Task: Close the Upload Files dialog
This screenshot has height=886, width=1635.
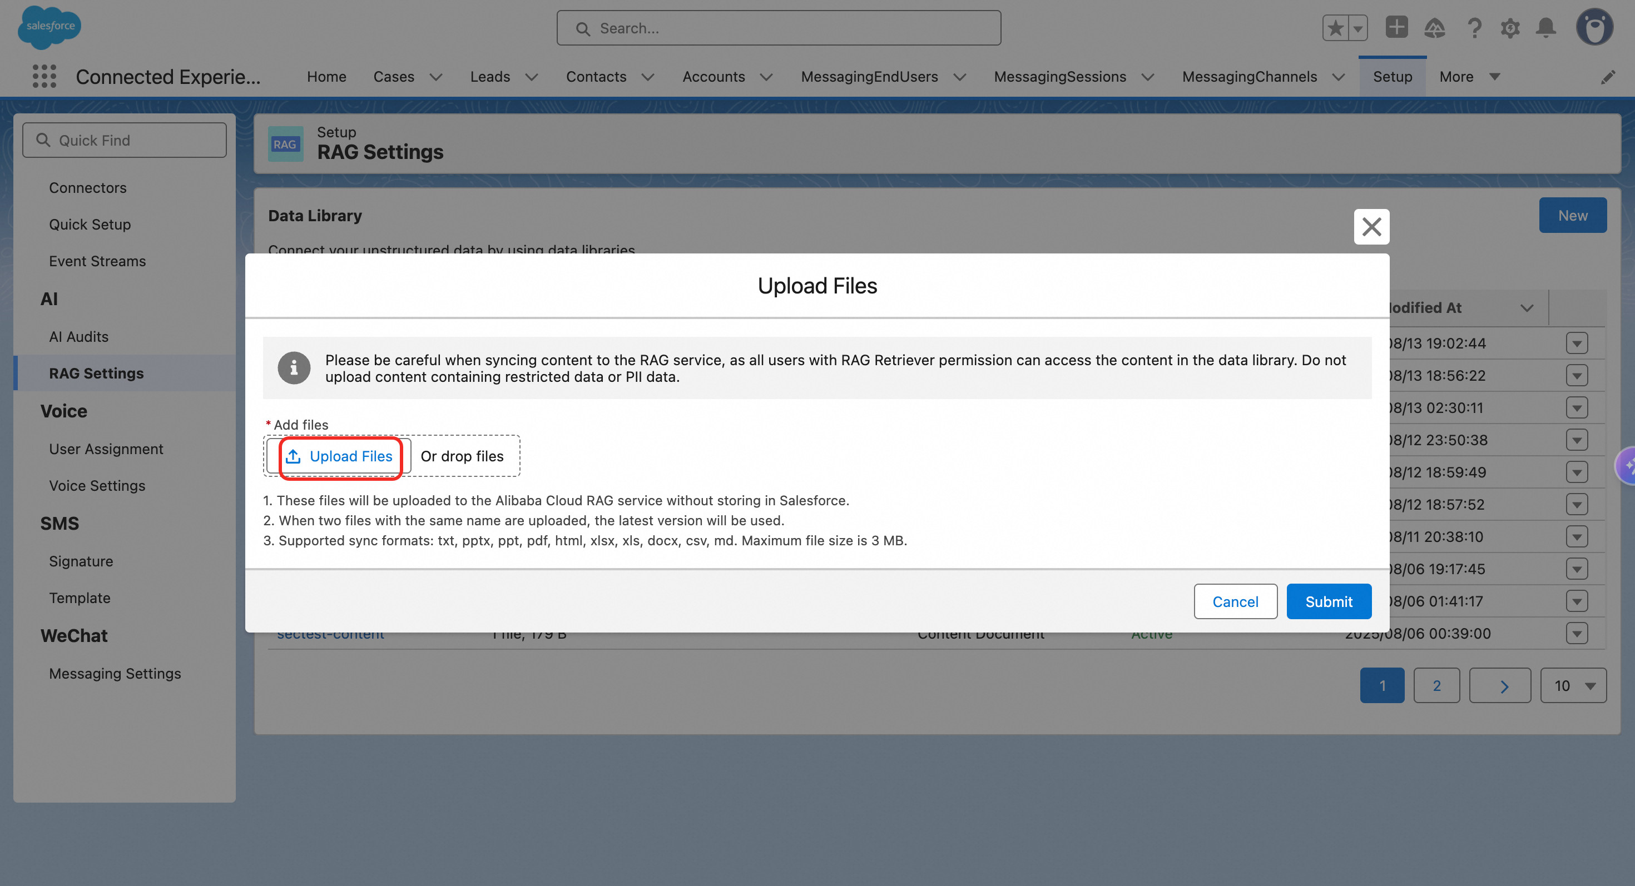Action: point(1371,226)
